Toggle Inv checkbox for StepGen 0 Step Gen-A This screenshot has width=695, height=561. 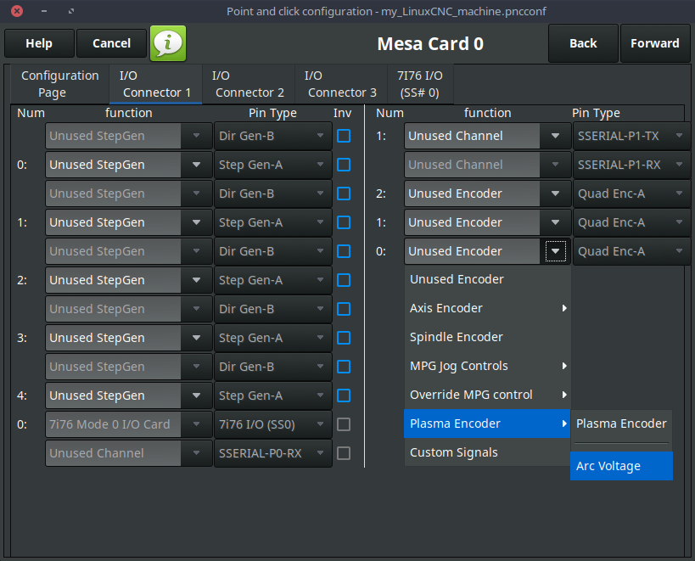point(344,165)
